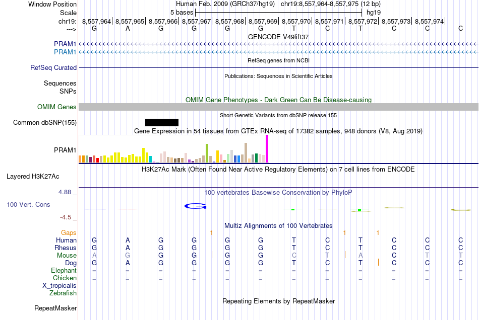Select the X_tropicalis alignment row label
Image resolution: width=479 pixels, height=320 pixels.
tap(59, 286)
